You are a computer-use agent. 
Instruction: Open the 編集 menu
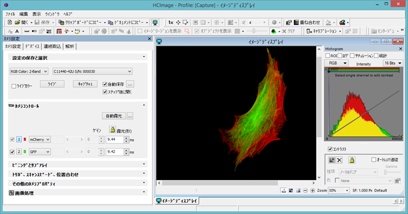point(24,14)
